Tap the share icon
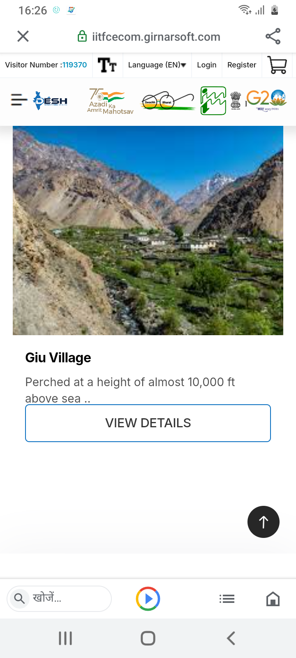The height and width of the screenshot is (658, 296). [273, 37]
